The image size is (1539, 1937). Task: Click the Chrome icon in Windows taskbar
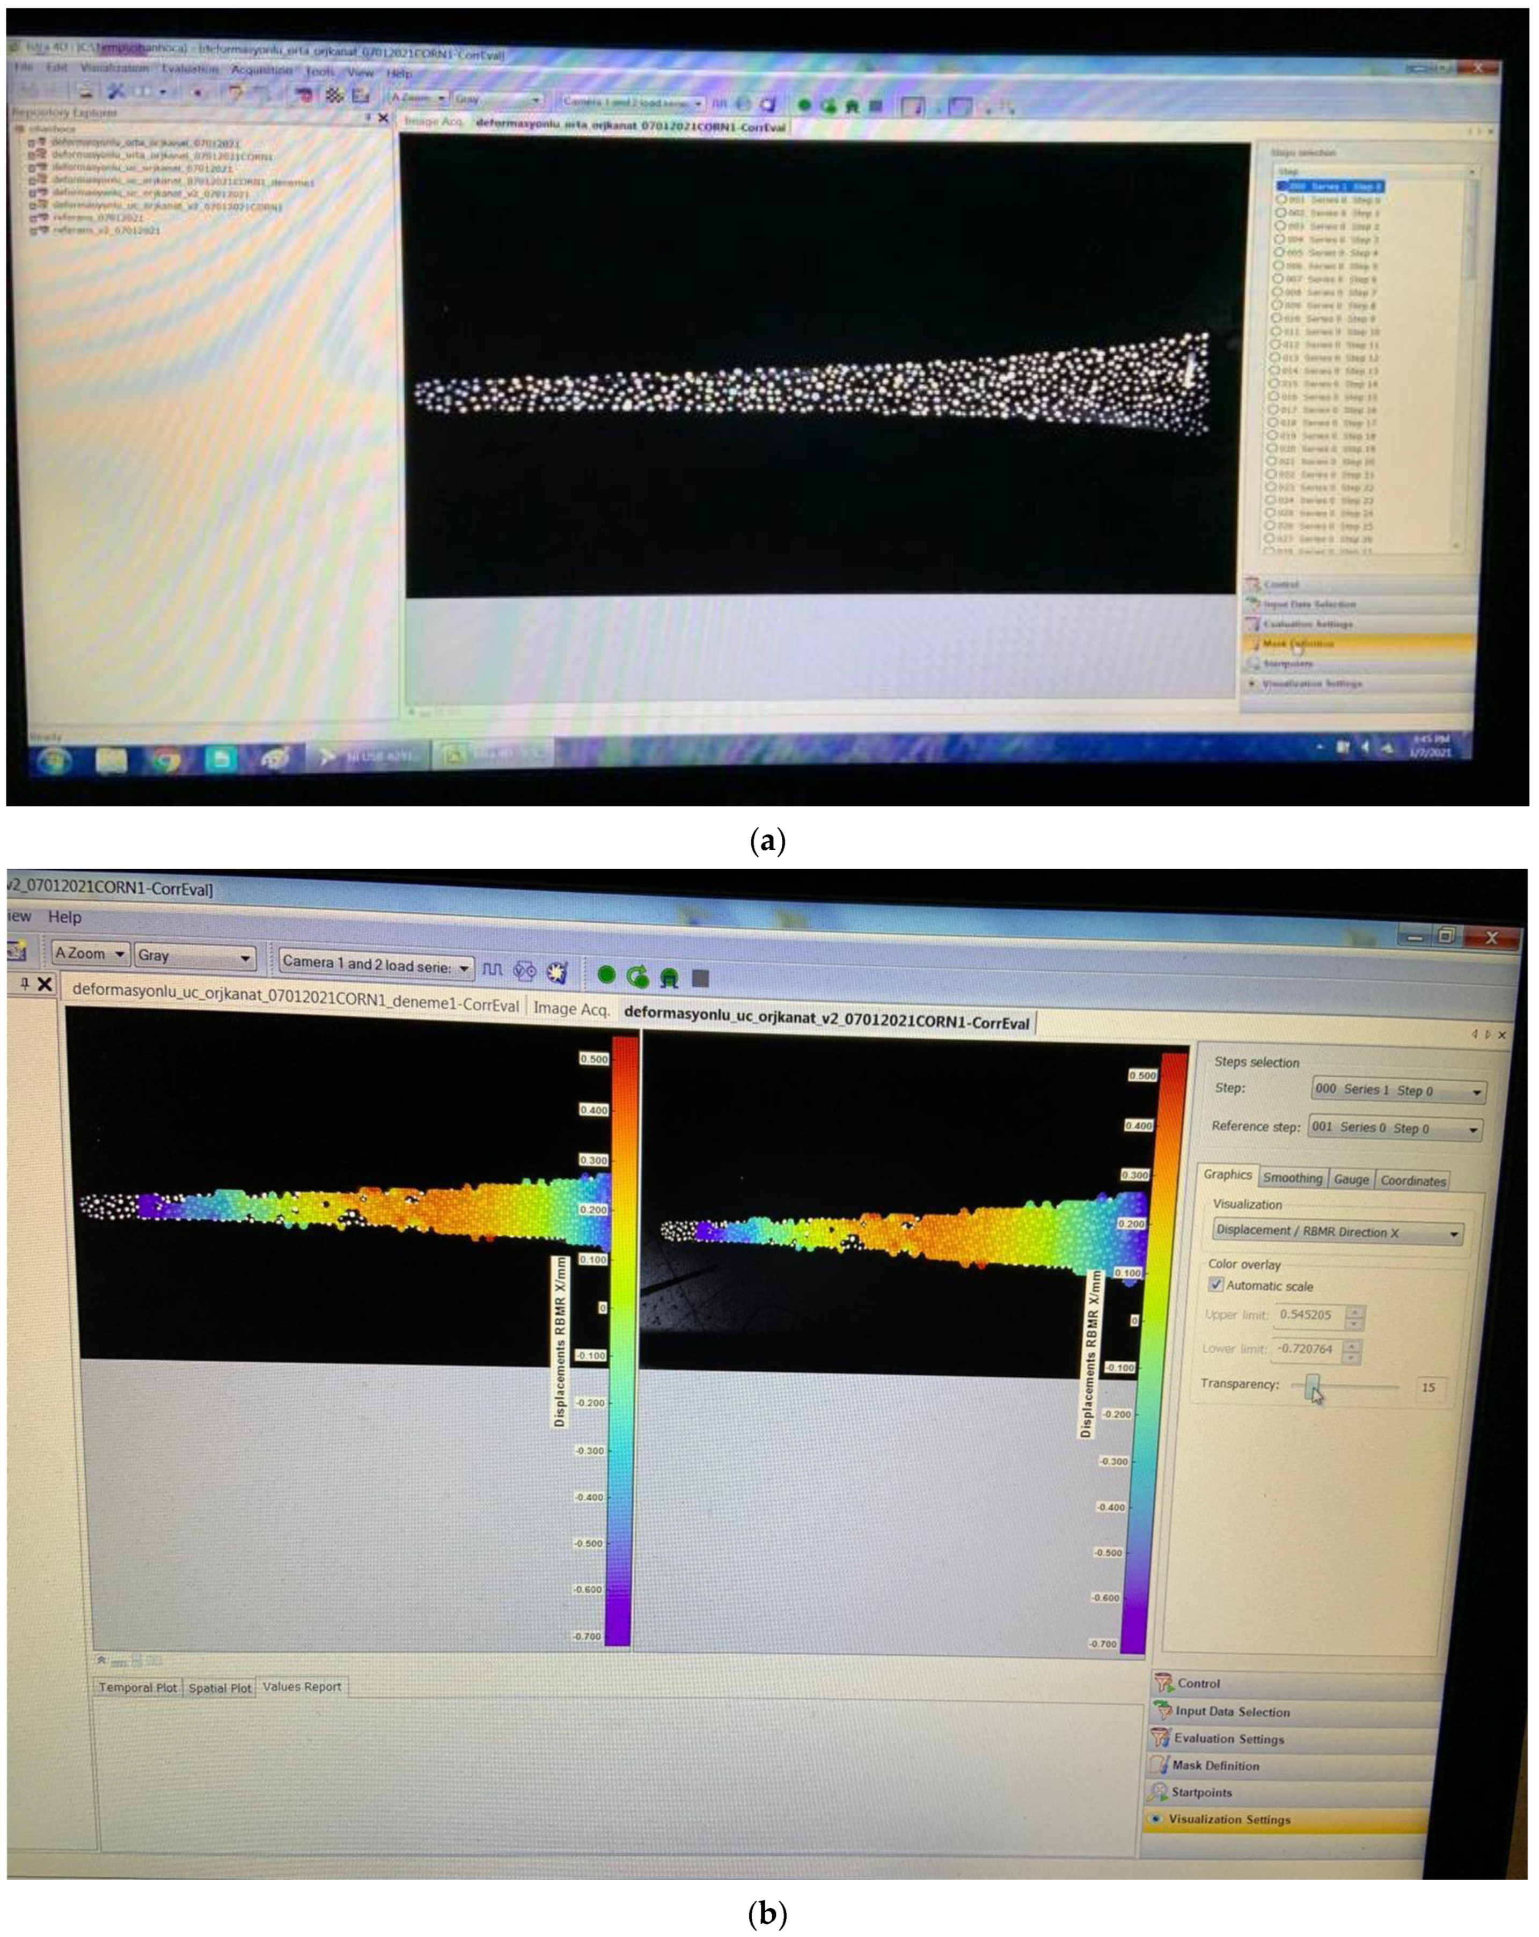[x=165, y=760]
